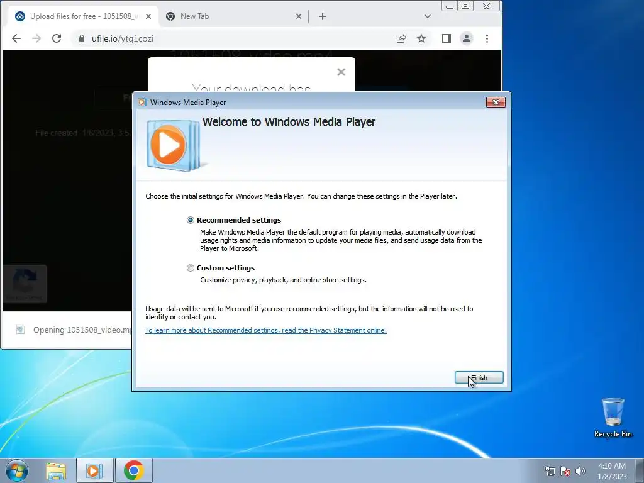Click the padlock site info icon
This screenshot has width=644, height=483.
click(82, 38)
